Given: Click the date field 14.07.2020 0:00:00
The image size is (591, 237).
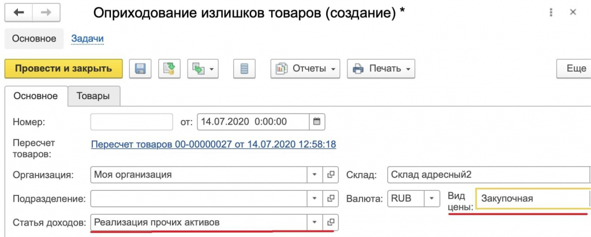Looking at the screenshot, I should pos(253,122).
